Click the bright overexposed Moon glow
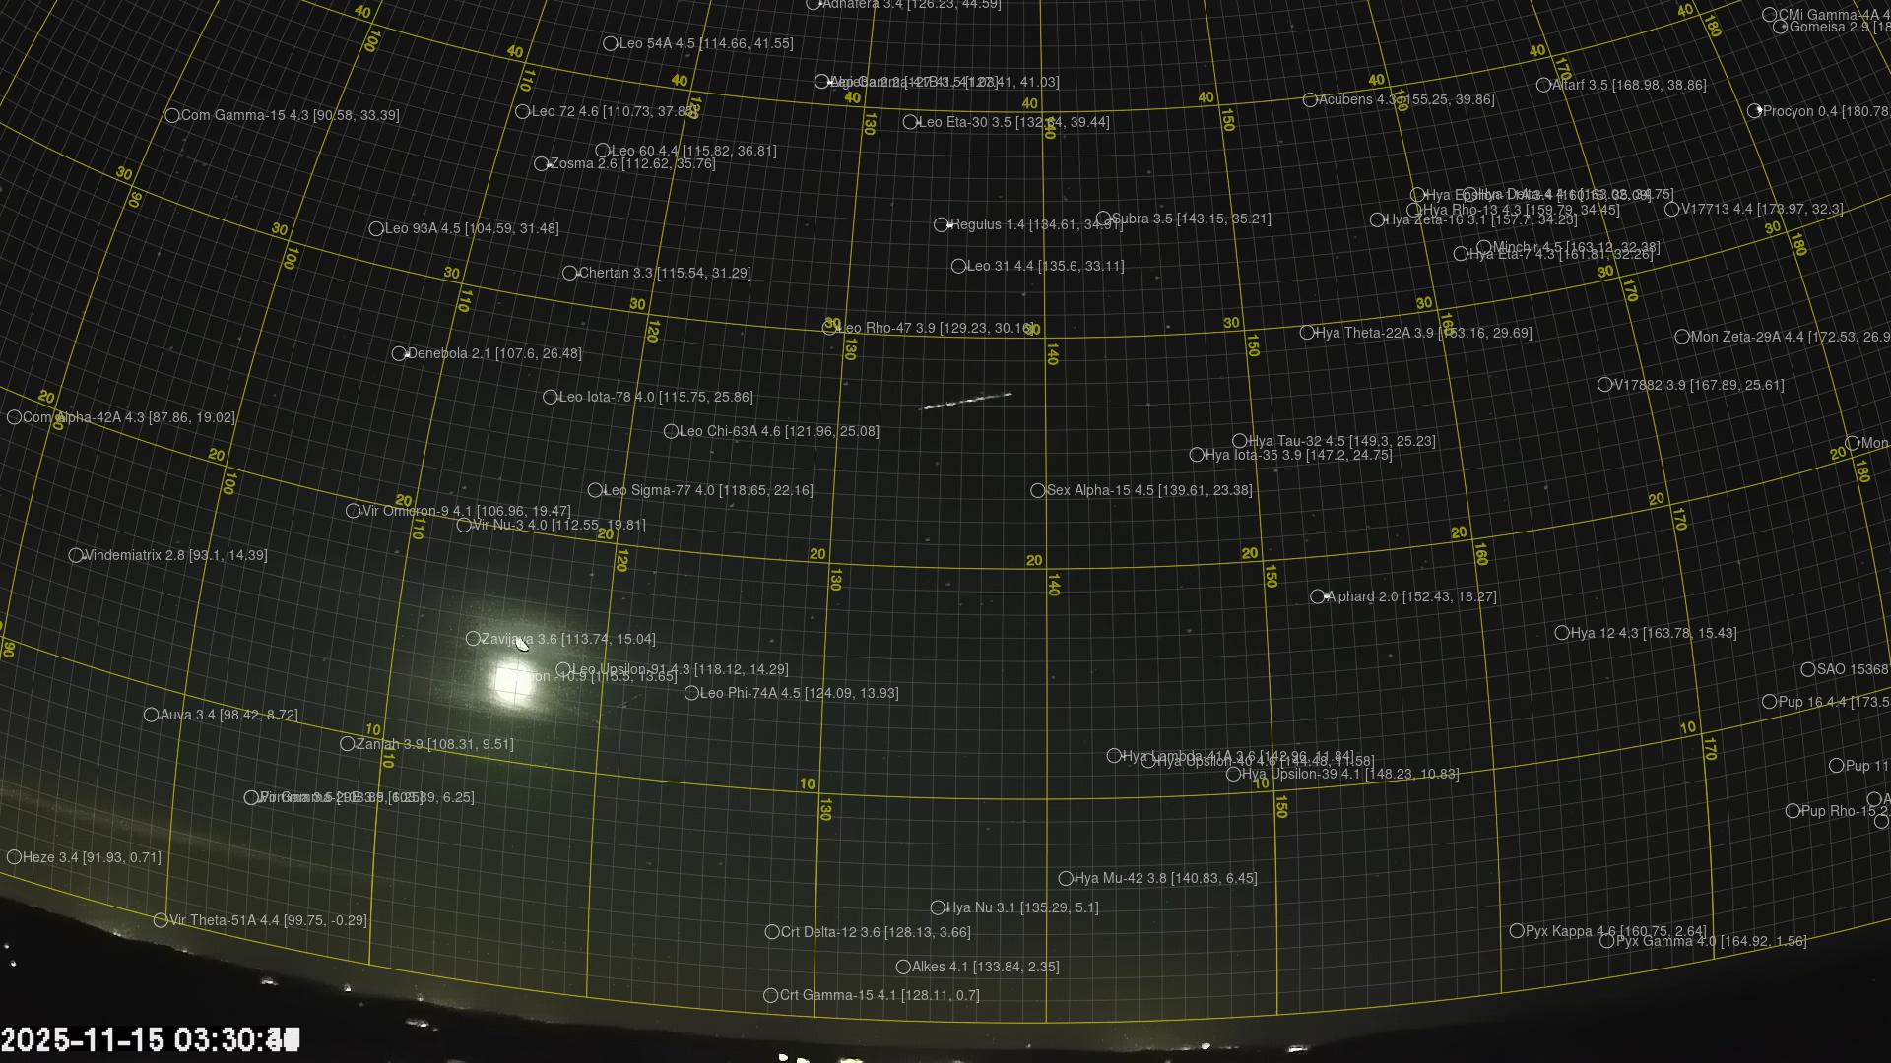 pos(513,683)
